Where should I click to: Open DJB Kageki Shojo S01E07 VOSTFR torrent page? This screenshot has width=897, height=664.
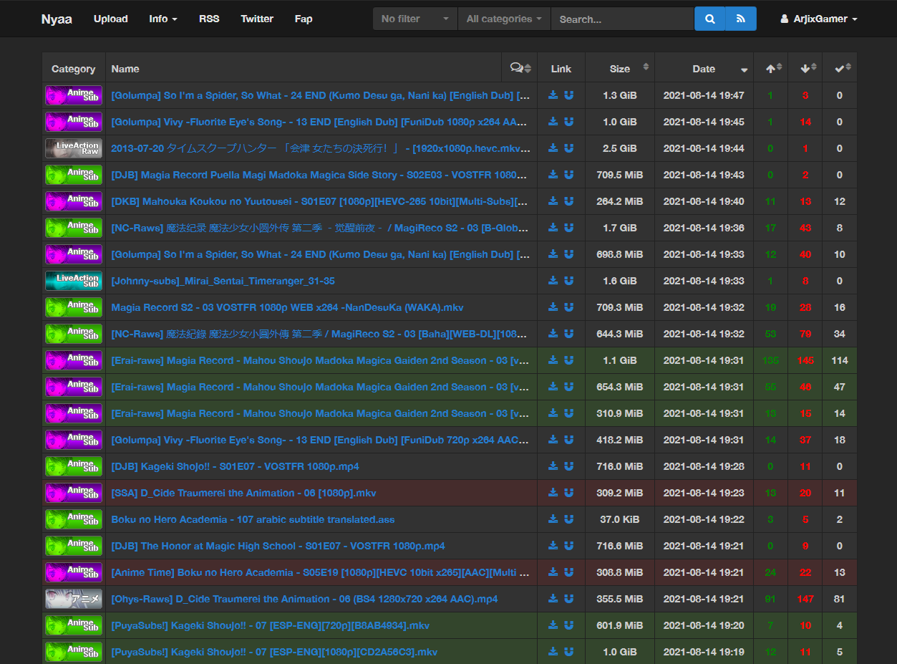[235, 466]
